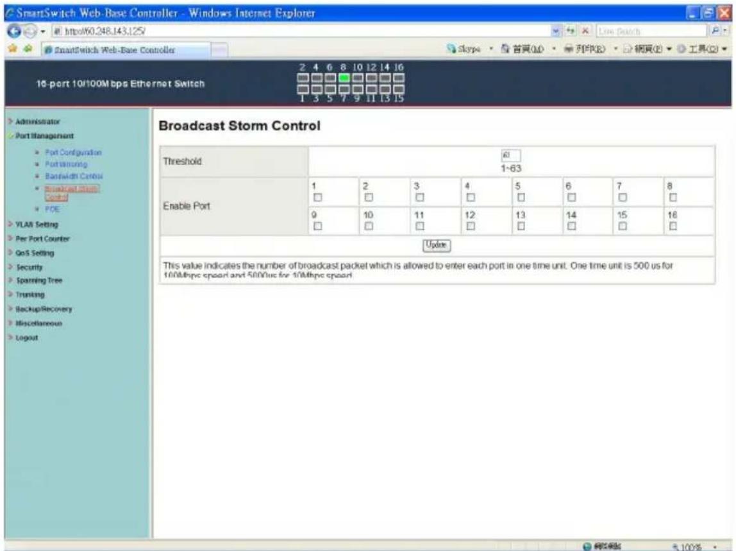The height and width of the screenshot is (551, 736).
Task: Click the Tools gear toolbar icon
Action: click(682, 49)
